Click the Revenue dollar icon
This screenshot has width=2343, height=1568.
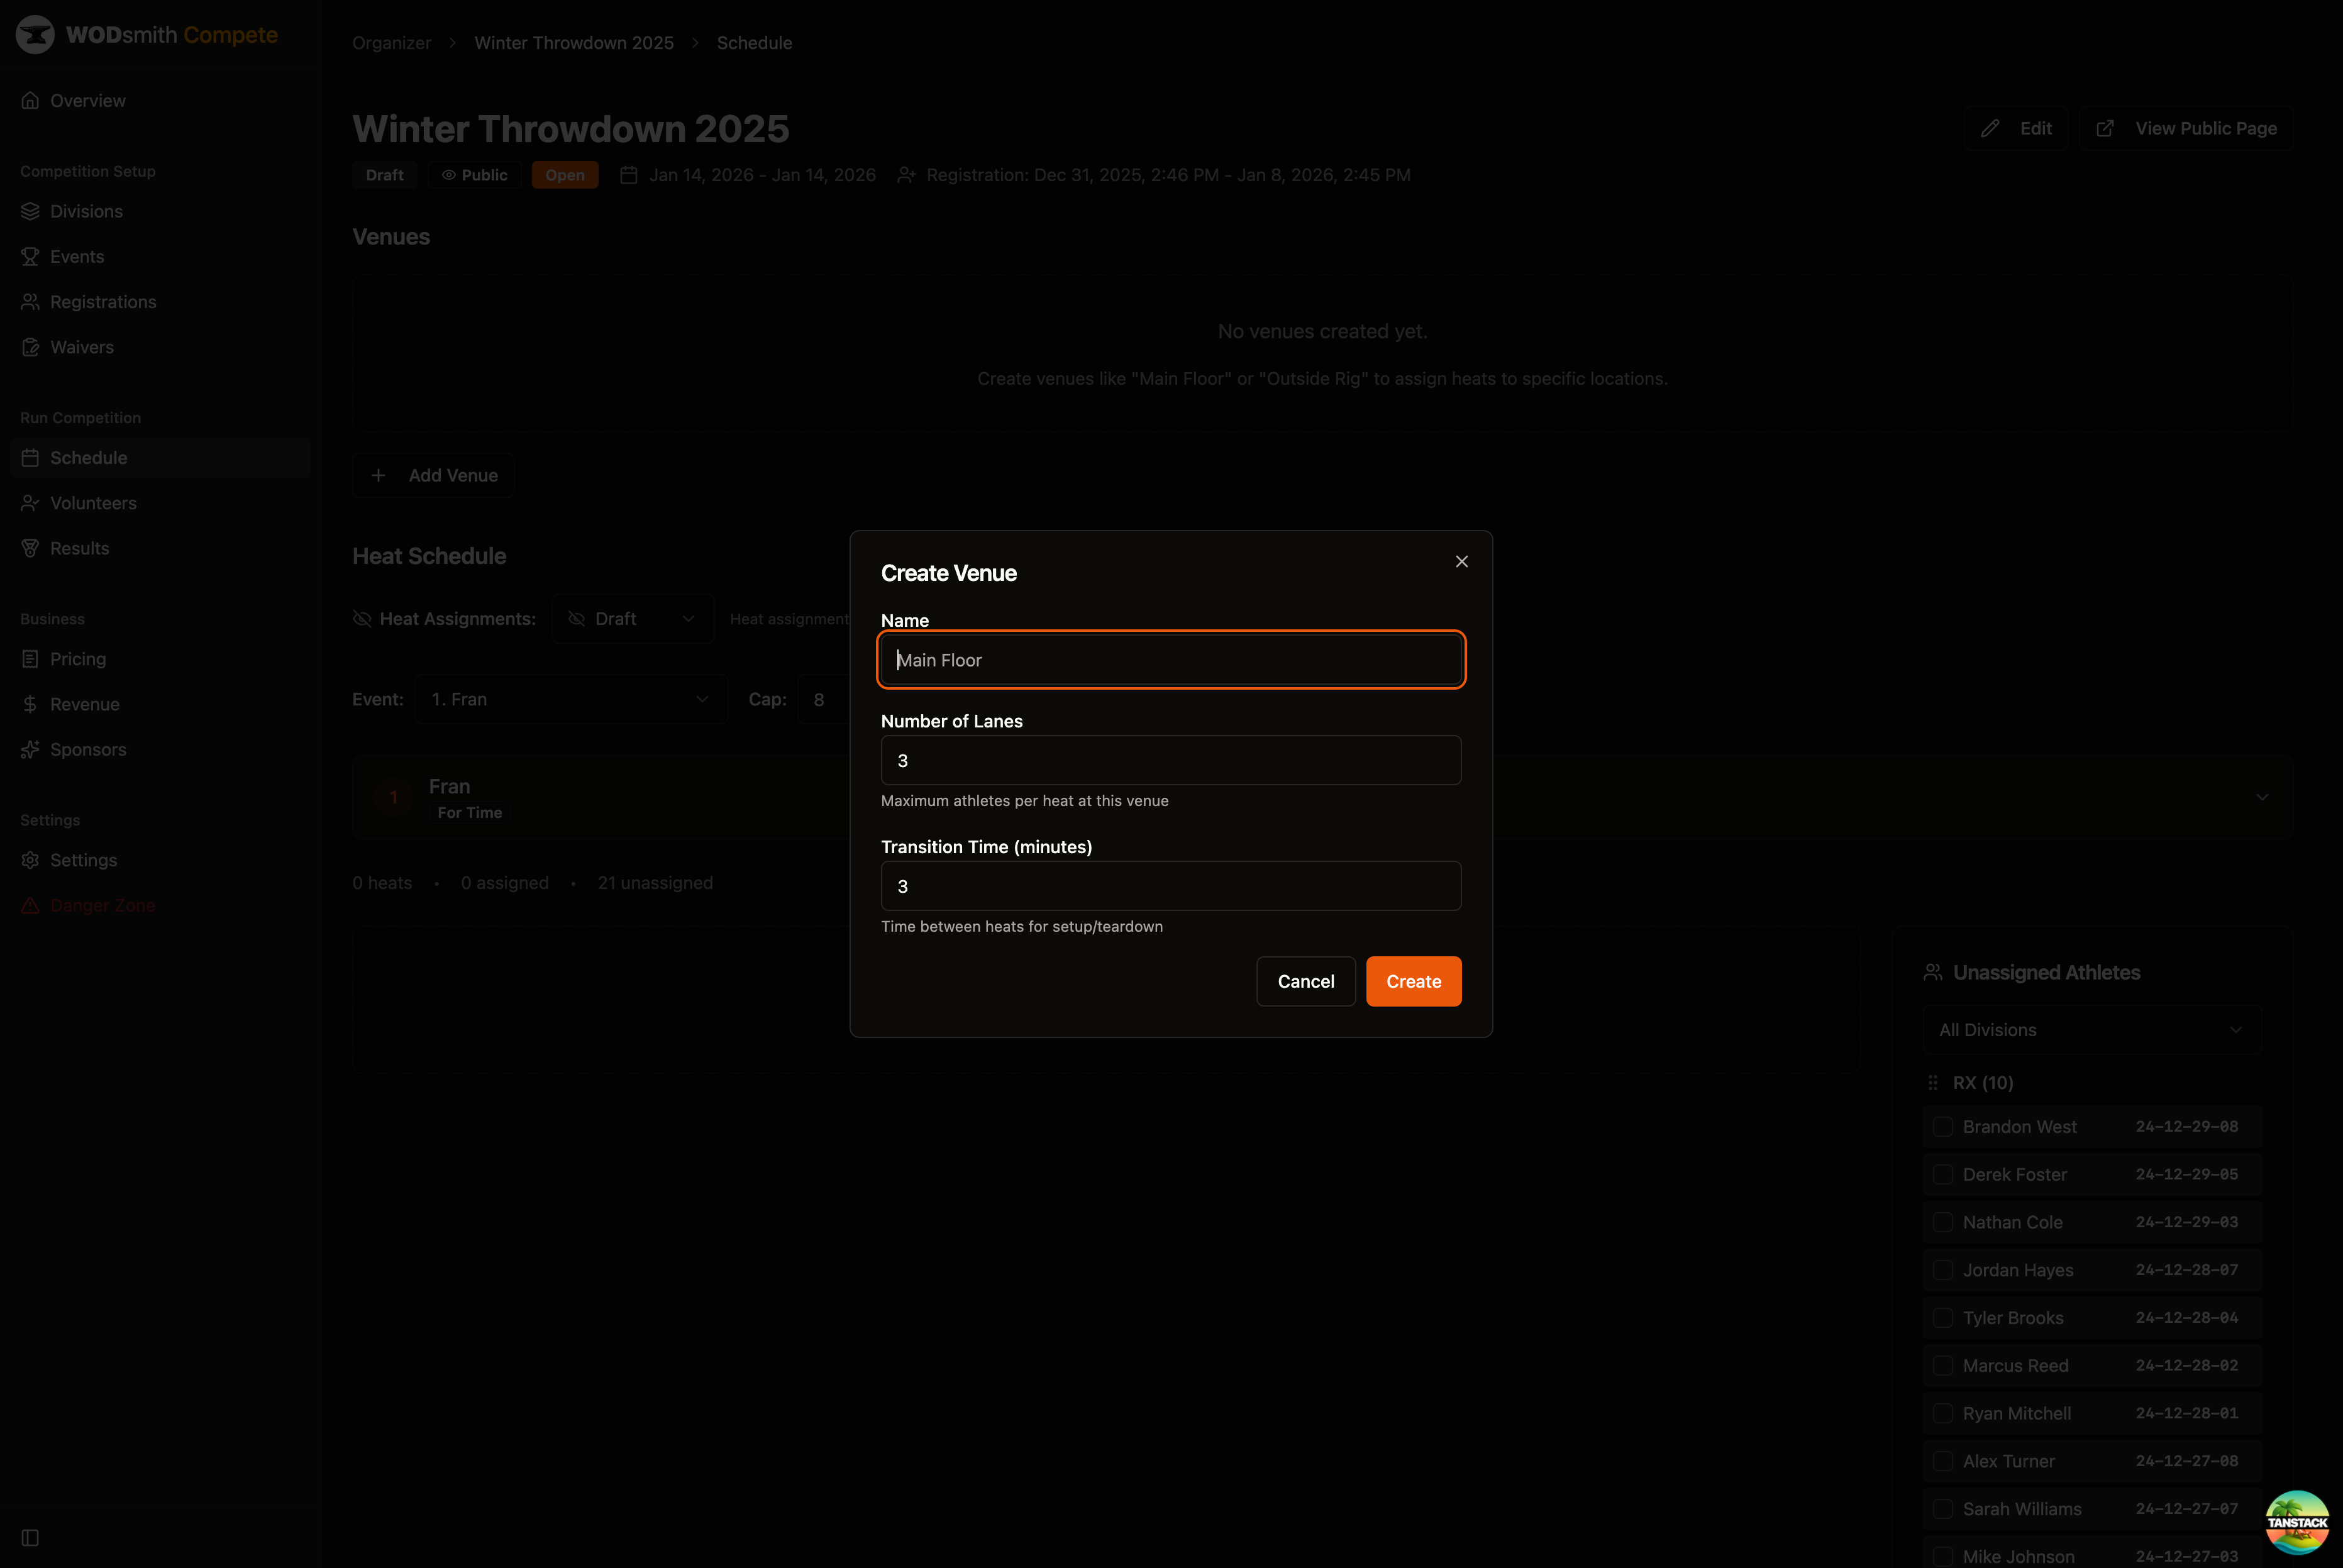pos(30,704)
